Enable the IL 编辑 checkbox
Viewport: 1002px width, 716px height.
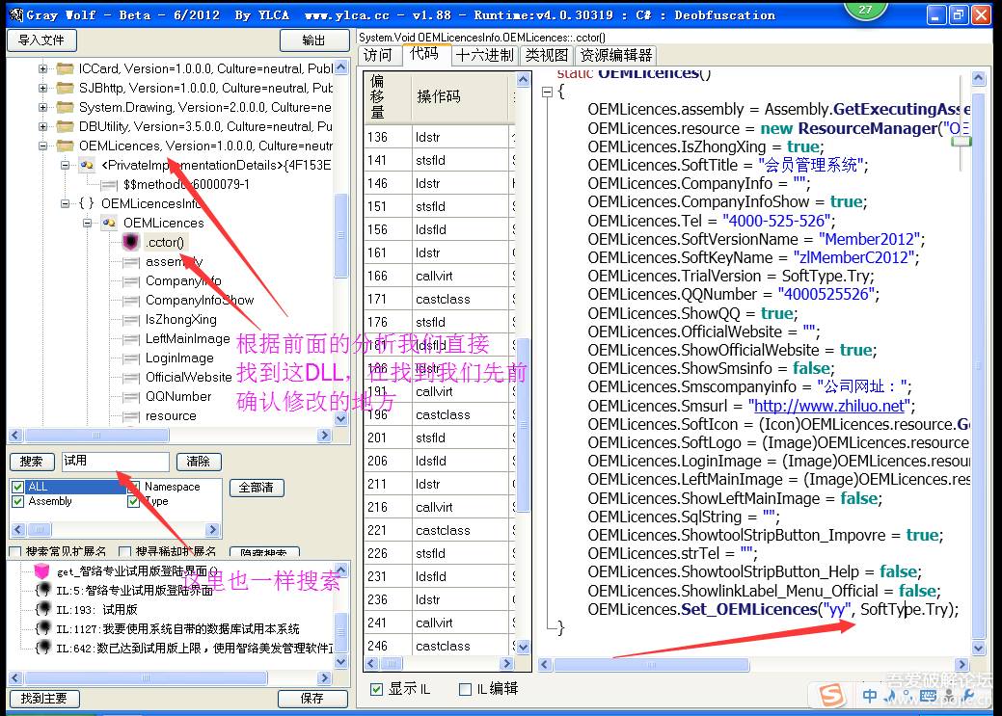point(466,689)
